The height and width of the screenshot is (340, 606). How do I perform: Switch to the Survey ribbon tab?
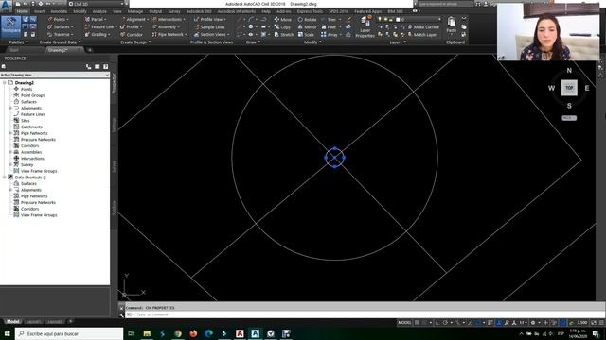(174, 11)
